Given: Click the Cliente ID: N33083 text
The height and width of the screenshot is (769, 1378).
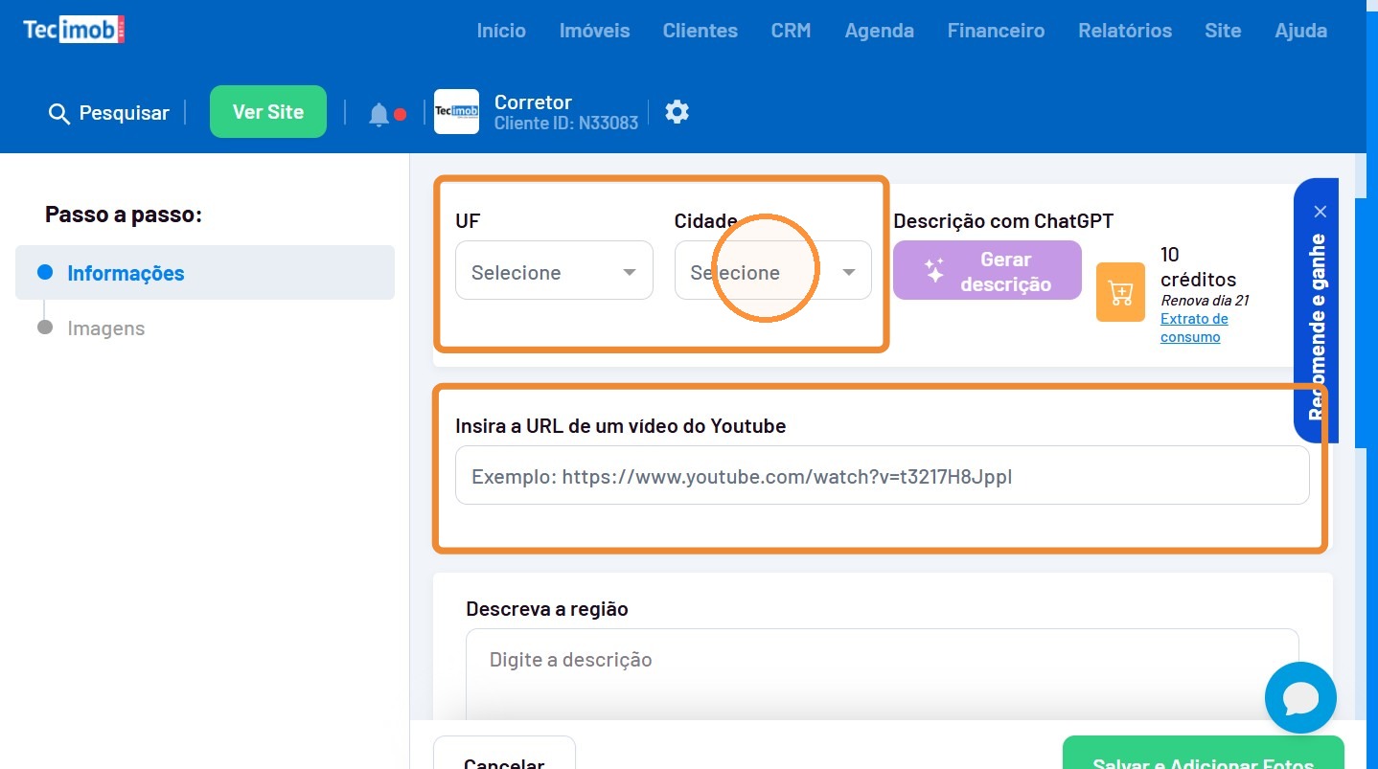Looking at the screenshot, I should [x=566, y=124].
